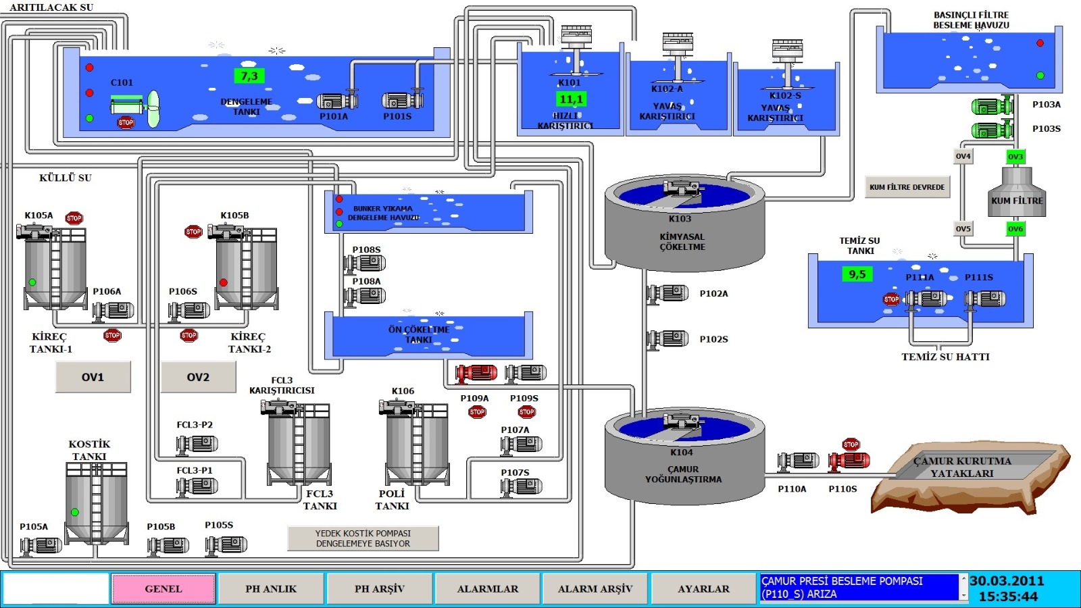Click the STOP sign beside K105A
Image resolution: width=1081 pixels, height=608 pixels.
(74, 218)
